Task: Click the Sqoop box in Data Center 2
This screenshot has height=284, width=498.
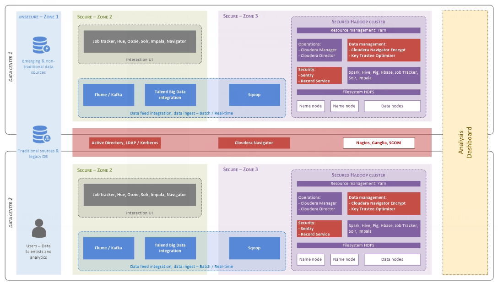Action: 254,248
